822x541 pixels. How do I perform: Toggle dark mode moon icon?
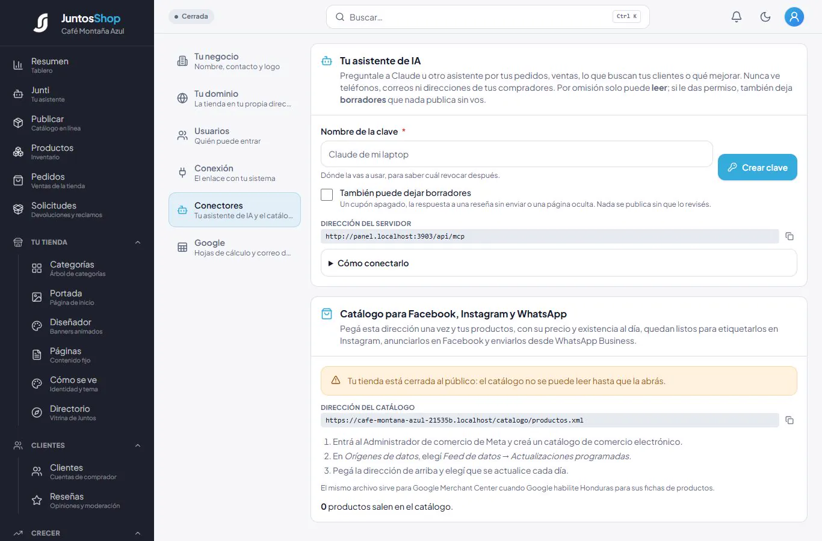[x=765, y=17]
